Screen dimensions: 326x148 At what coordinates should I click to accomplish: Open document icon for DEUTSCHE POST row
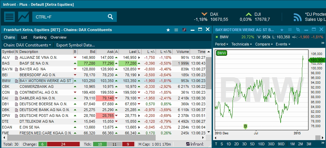point(16,116)
